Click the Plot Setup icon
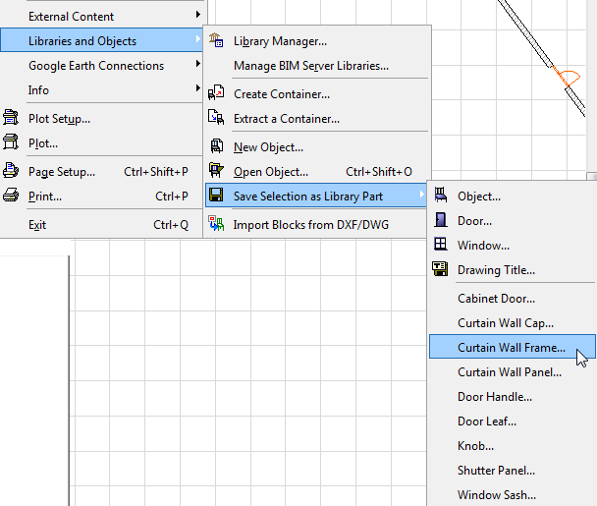The height and width of the screenshot is (506, 597). [10, 117]
